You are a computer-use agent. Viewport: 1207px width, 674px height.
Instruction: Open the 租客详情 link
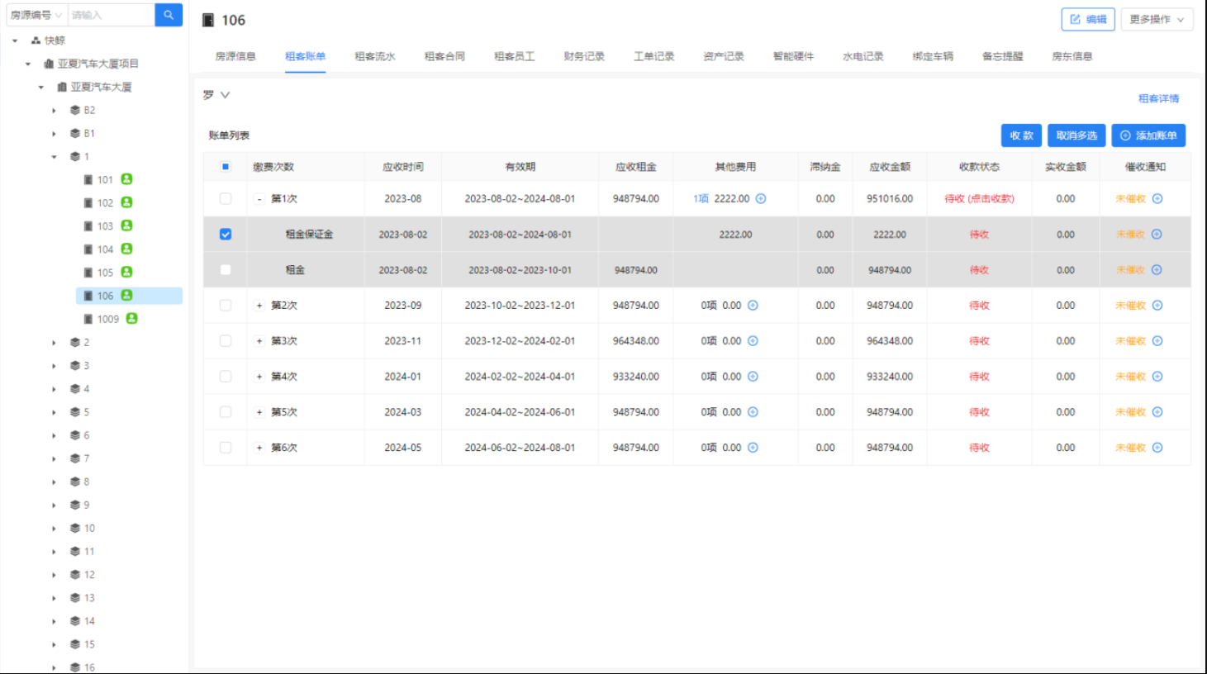(x=1158, y=98)
